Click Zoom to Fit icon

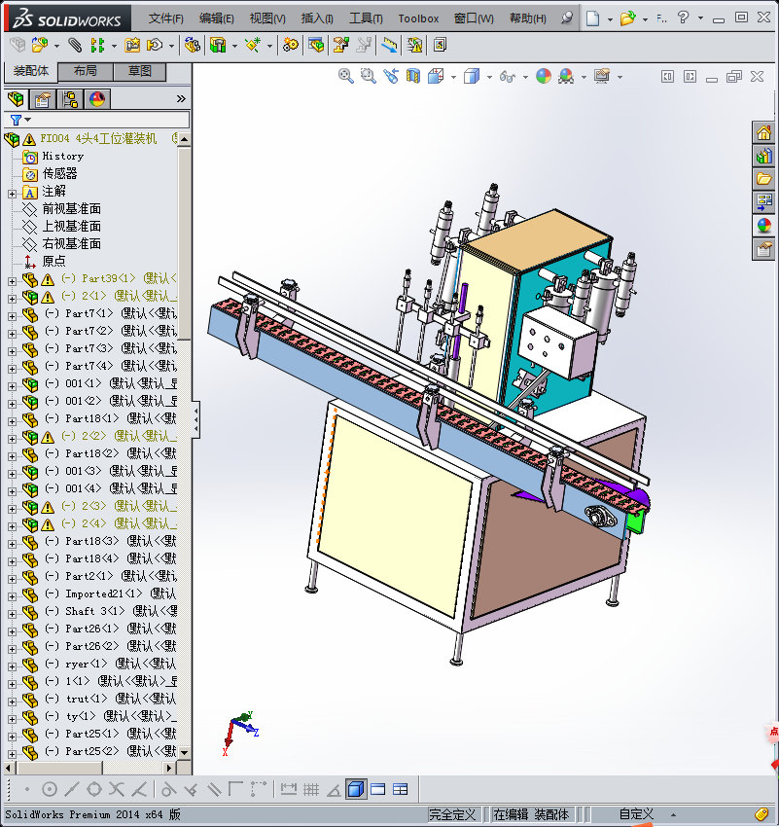coord(346,76)
